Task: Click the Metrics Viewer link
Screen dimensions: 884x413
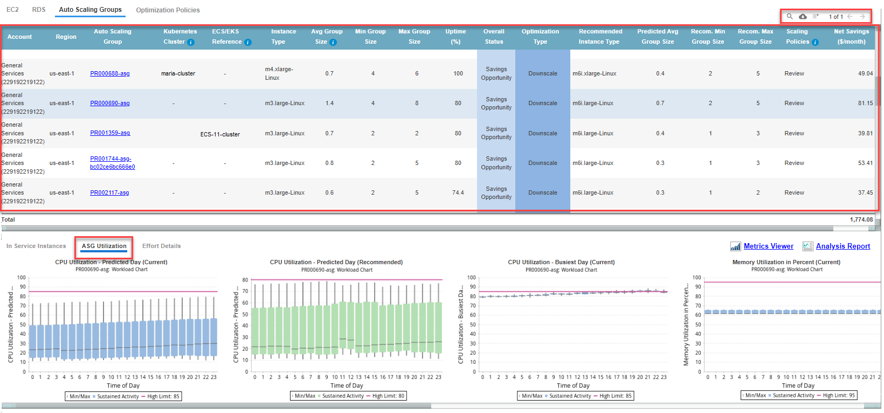Action: coord(768,246)
